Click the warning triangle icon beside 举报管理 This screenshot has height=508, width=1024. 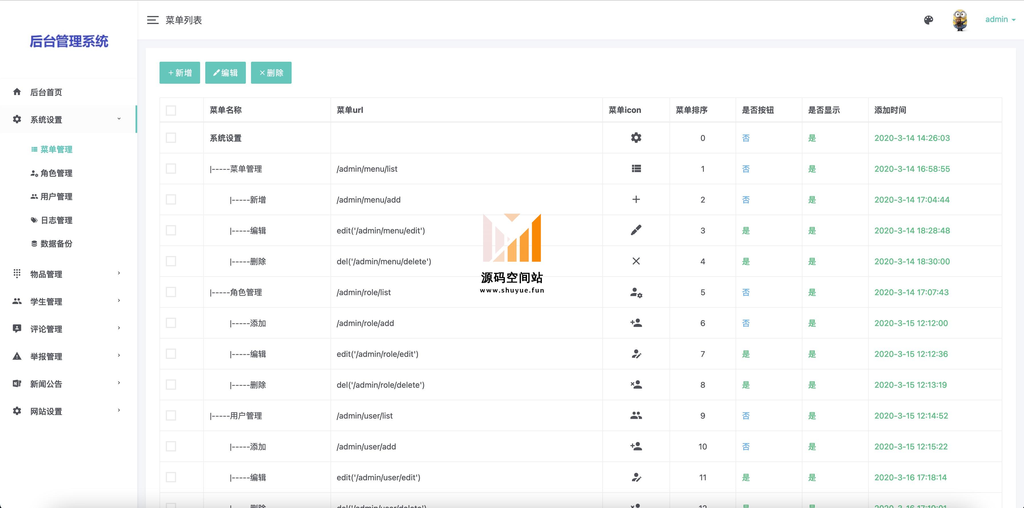(17, 356)
